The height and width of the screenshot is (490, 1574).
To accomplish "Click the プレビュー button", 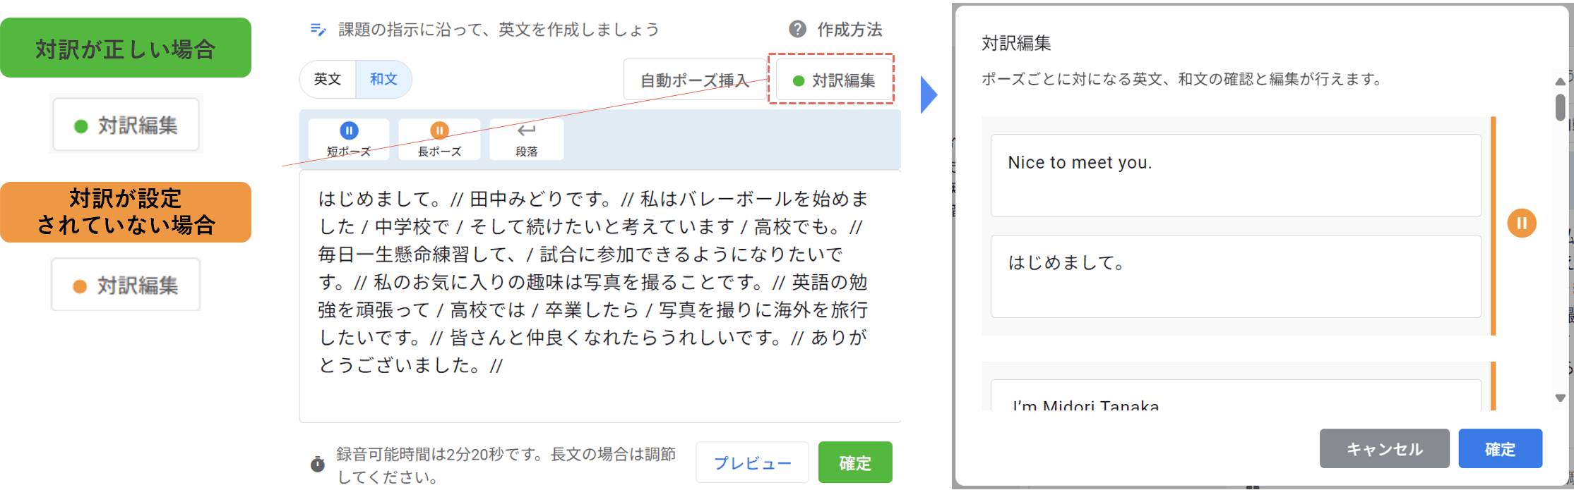I will pyautogui.click(x=752, y=463).
